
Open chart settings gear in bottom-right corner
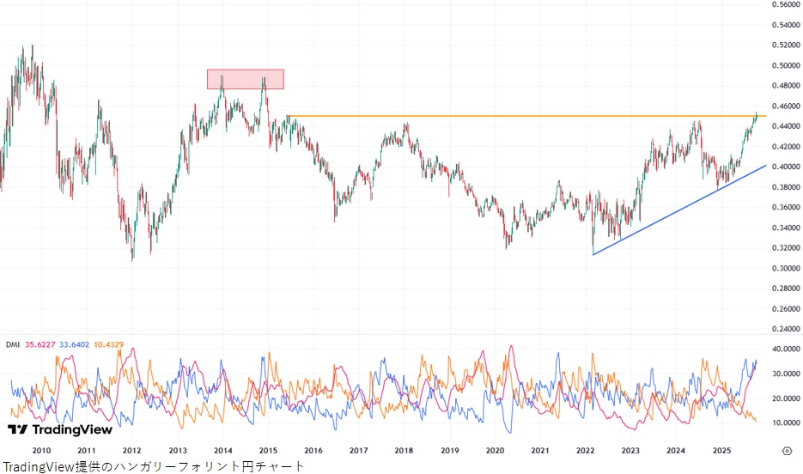pyautogui.click(x=787, y=450)
